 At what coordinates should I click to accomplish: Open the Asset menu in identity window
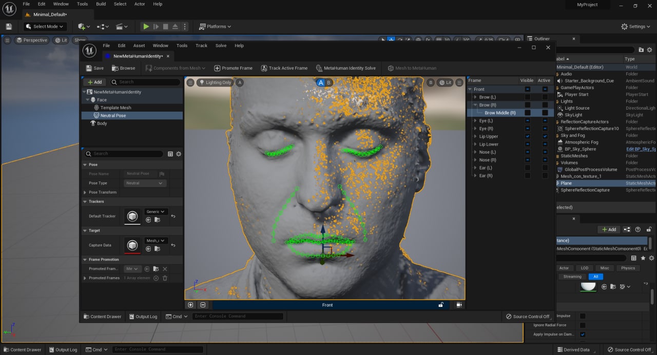click(139, 46)
